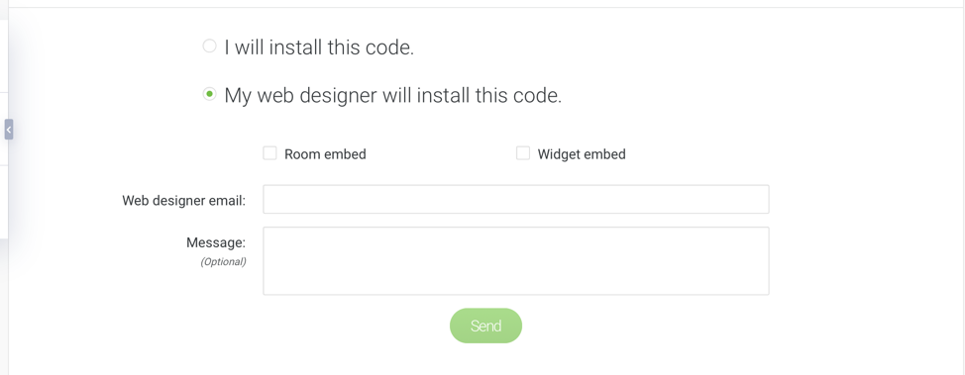Click the "(Optional)" hint under Message
This screenshot has width=965, height=375.
(x=223, y=262)
